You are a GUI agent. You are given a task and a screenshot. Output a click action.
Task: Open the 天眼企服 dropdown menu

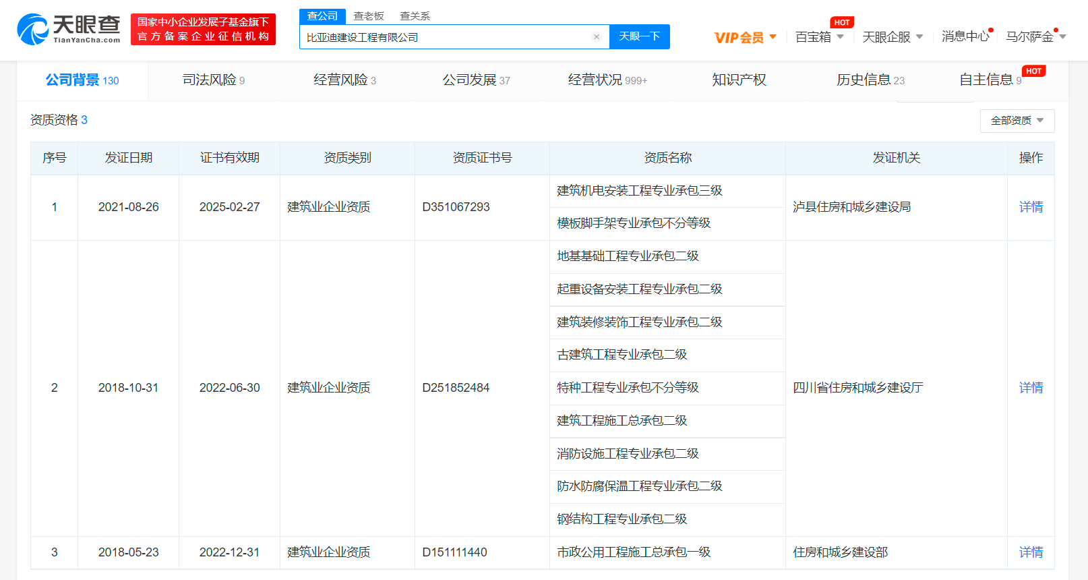click(x=893, y=37)
